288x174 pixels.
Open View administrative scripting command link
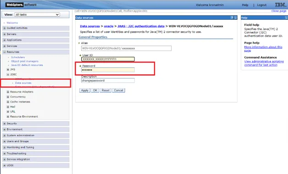pyautogui.click(x=264, y=63)
